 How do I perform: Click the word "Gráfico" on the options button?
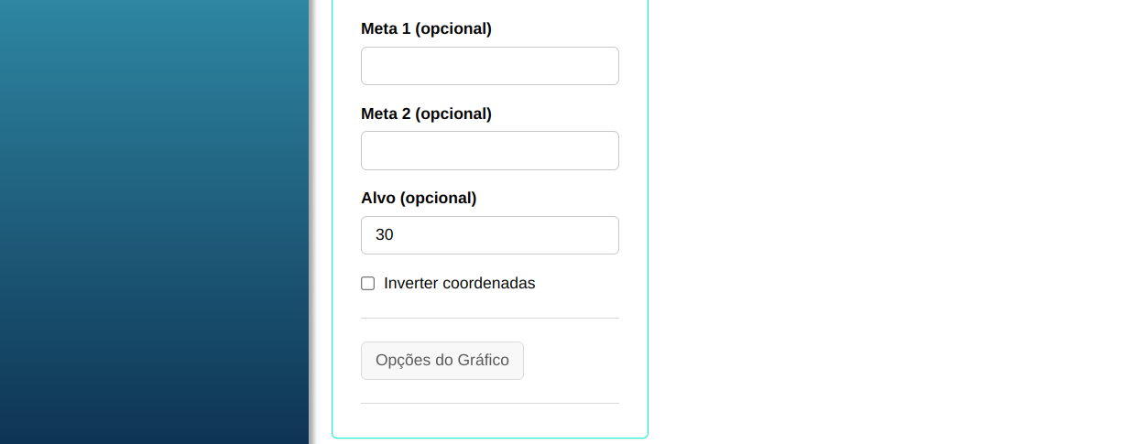pyautogui.click(x=484, y=361)
